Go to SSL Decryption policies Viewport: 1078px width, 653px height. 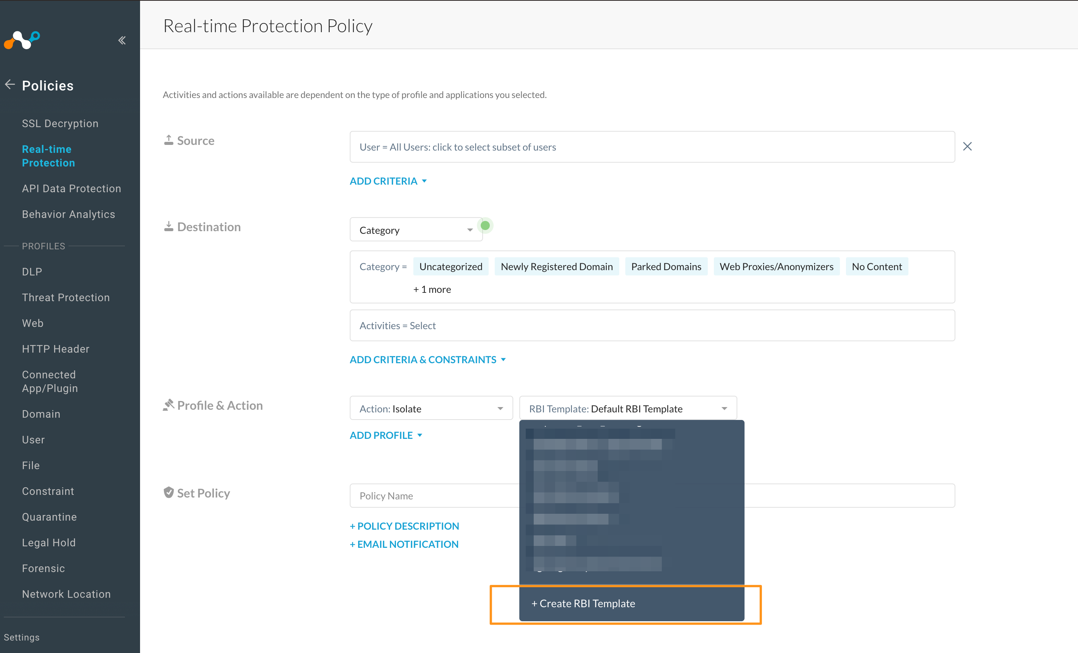point(60,123)
